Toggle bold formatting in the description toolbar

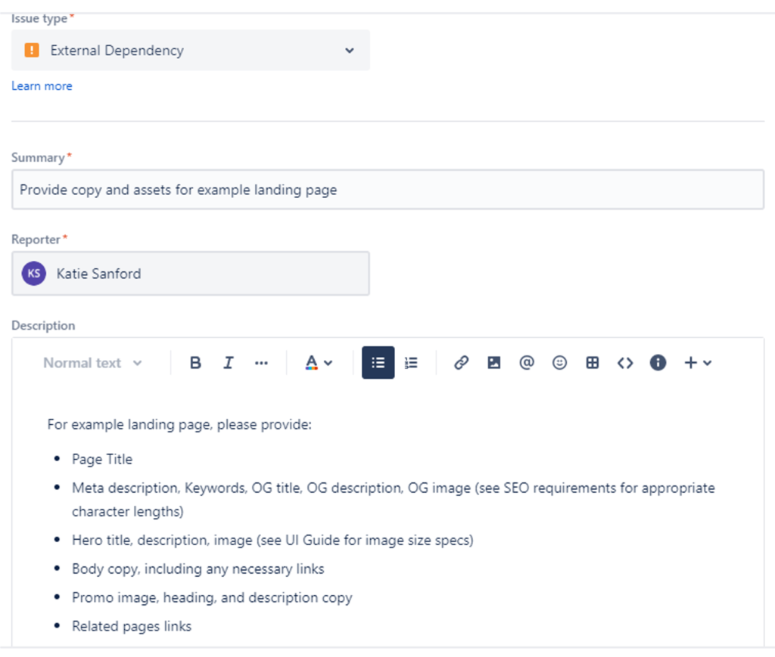[195, 362]
